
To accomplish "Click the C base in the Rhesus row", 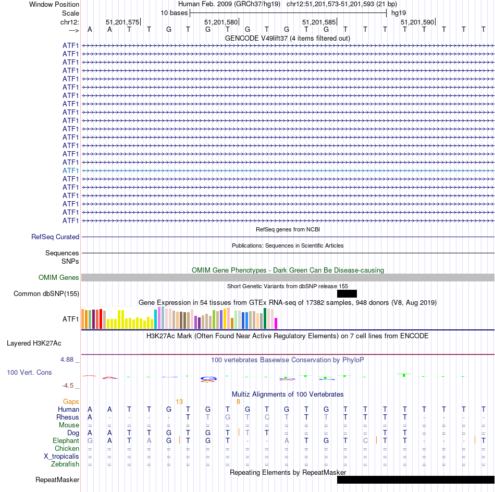I will pyautogui.click(x=267, y=417).
